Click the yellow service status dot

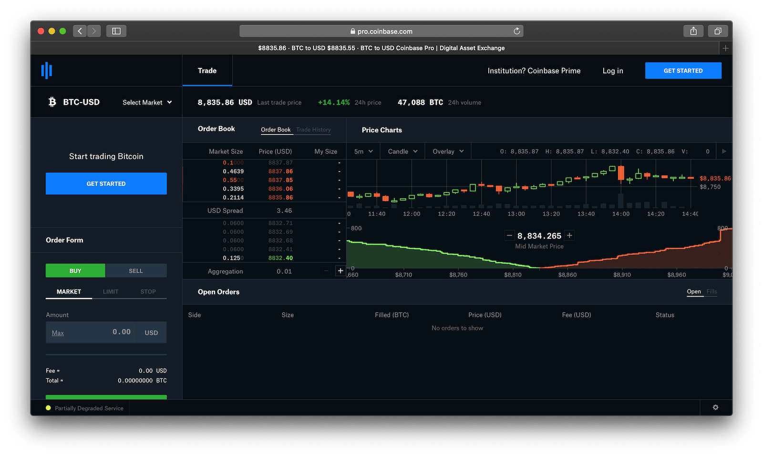point(48,408)
